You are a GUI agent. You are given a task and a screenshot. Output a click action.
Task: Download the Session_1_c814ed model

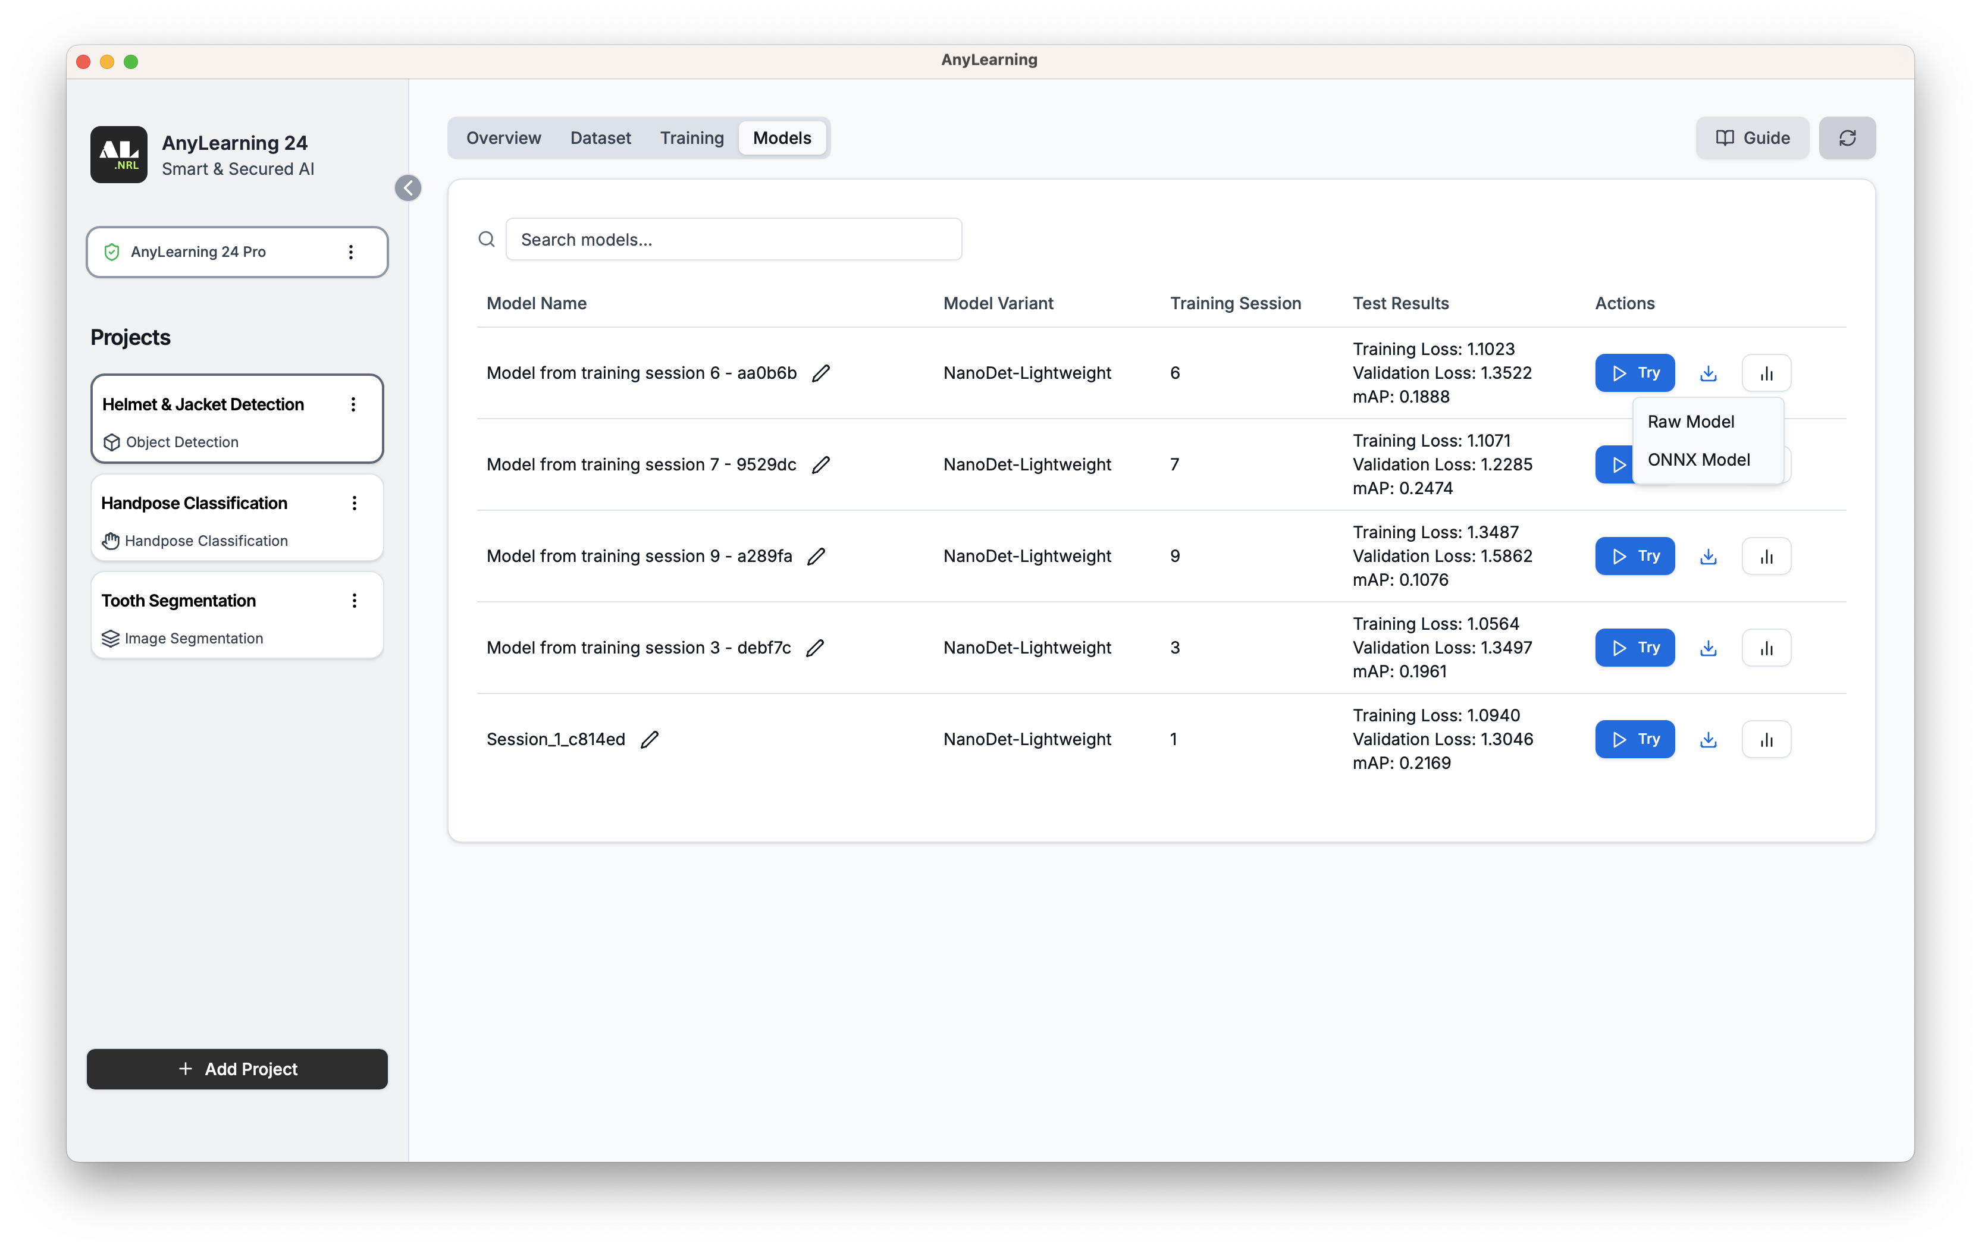point(1708,739)
